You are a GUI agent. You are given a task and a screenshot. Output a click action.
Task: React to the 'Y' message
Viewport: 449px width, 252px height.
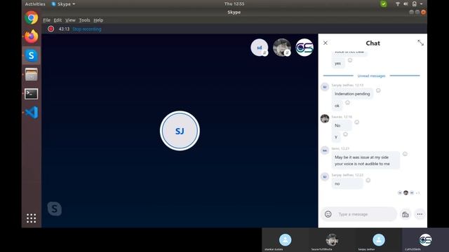345,134
